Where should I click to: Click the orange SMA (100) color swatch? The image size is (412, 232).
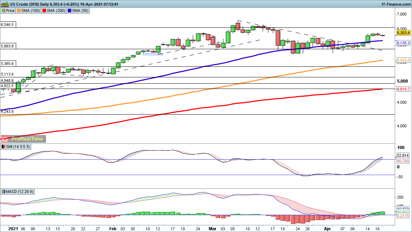[x=19, y=11]
